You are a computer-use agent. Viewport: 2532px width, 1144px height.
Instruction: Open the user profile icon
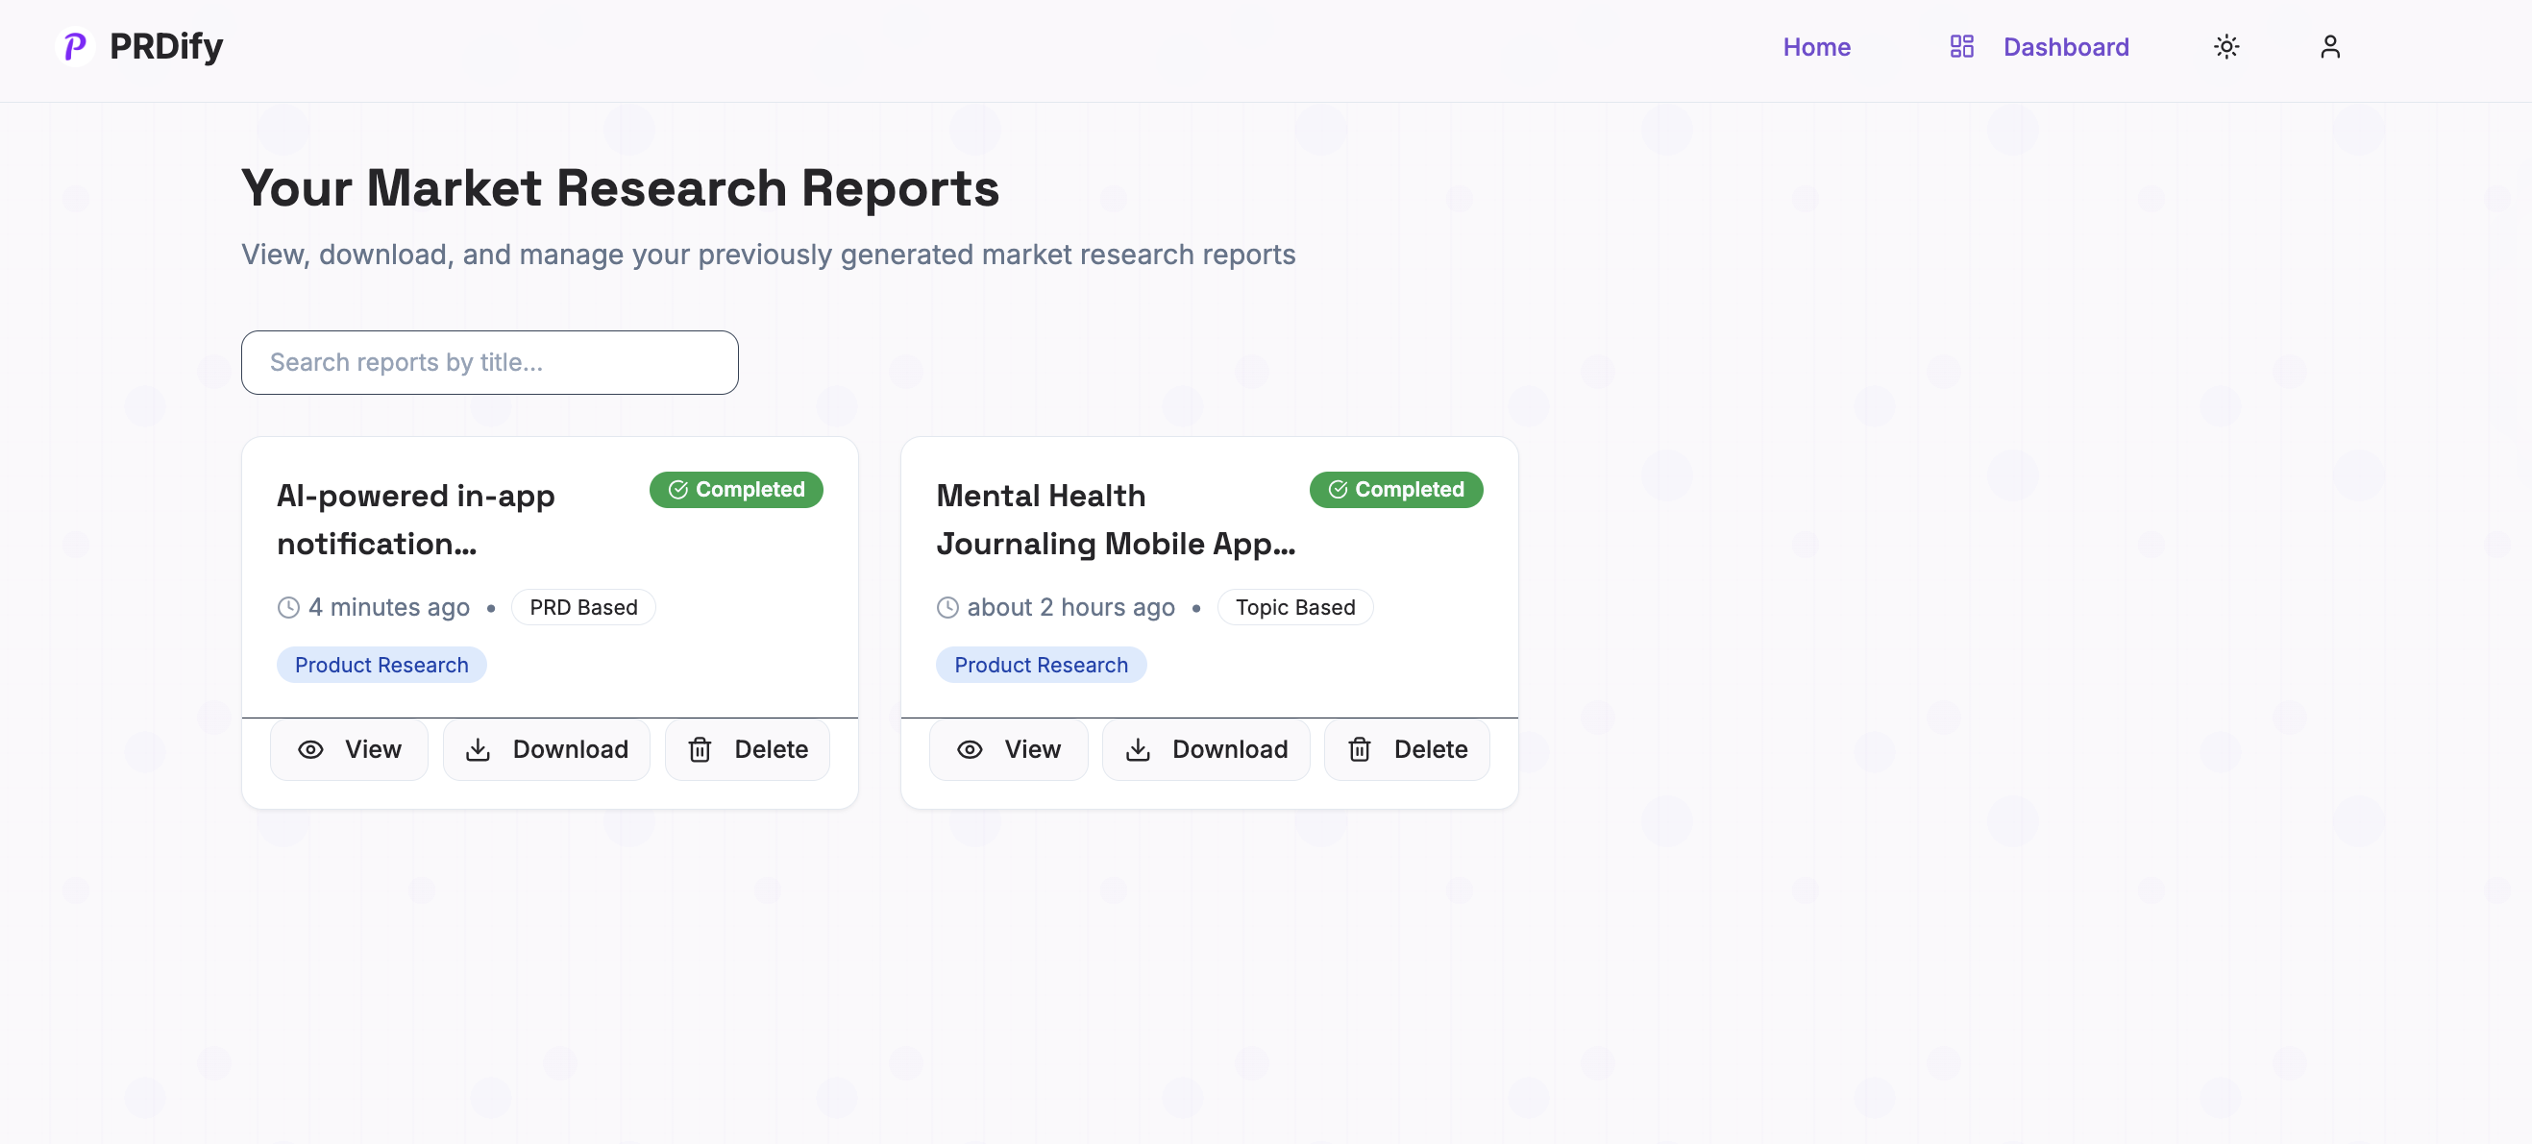coord(2329,46)
